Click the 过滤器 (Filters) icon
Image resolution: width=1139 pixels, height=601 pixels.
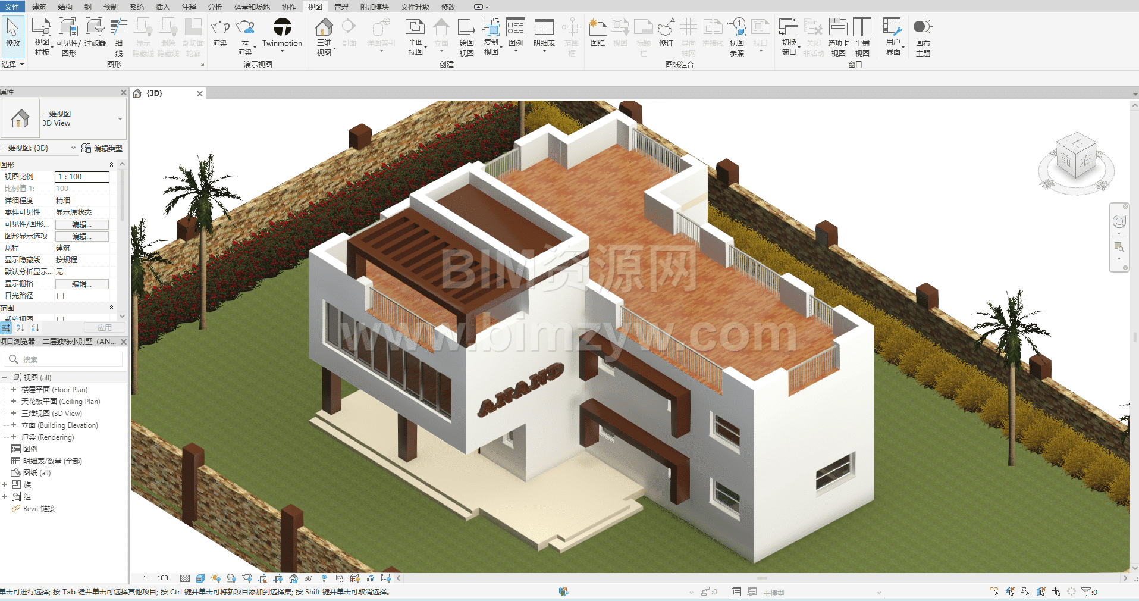95,28
